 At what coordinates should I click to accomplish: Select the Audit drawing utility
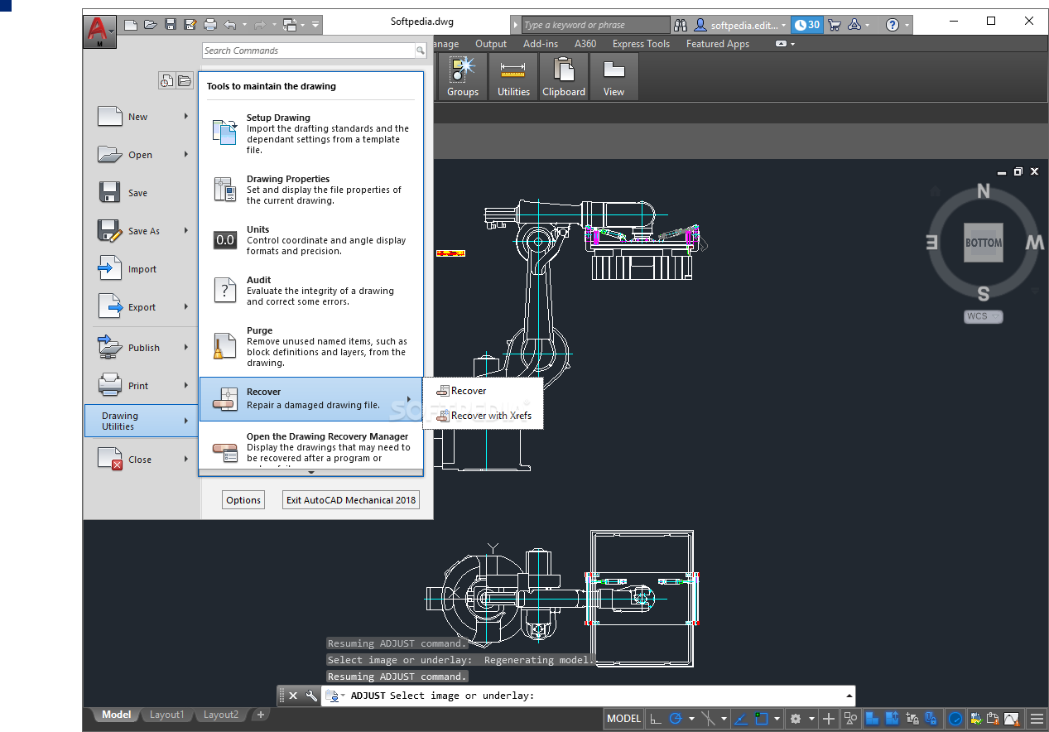tap(311, 291)
